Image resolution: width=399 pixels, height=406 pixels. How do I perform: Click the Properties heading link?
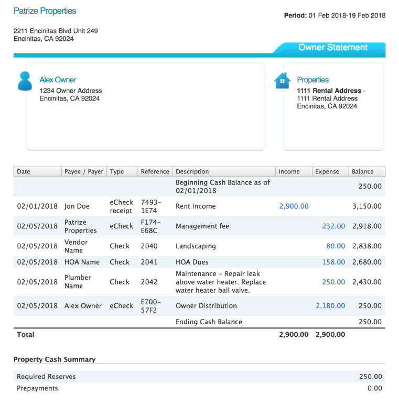312,80
